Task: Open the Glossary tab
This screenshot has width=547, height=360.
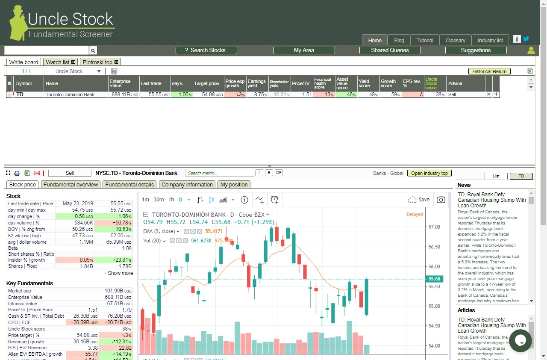Action: pyautogui.click(x=456, y=40)
